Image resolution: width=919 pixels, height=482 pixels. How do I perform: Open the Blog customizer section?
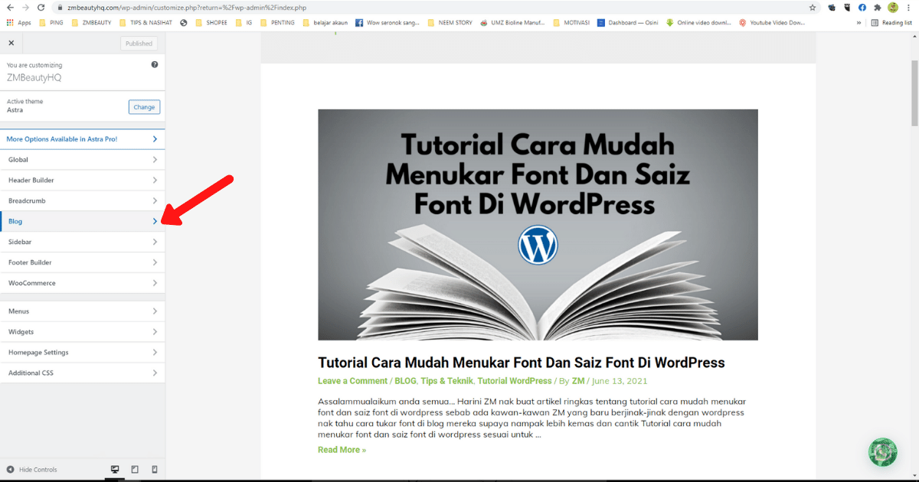coord(82,221)
